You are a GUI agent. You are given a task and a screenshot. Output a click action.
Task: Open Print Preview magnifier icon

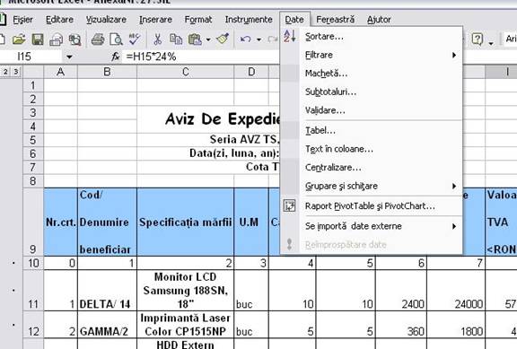click(x=116, y=39)
